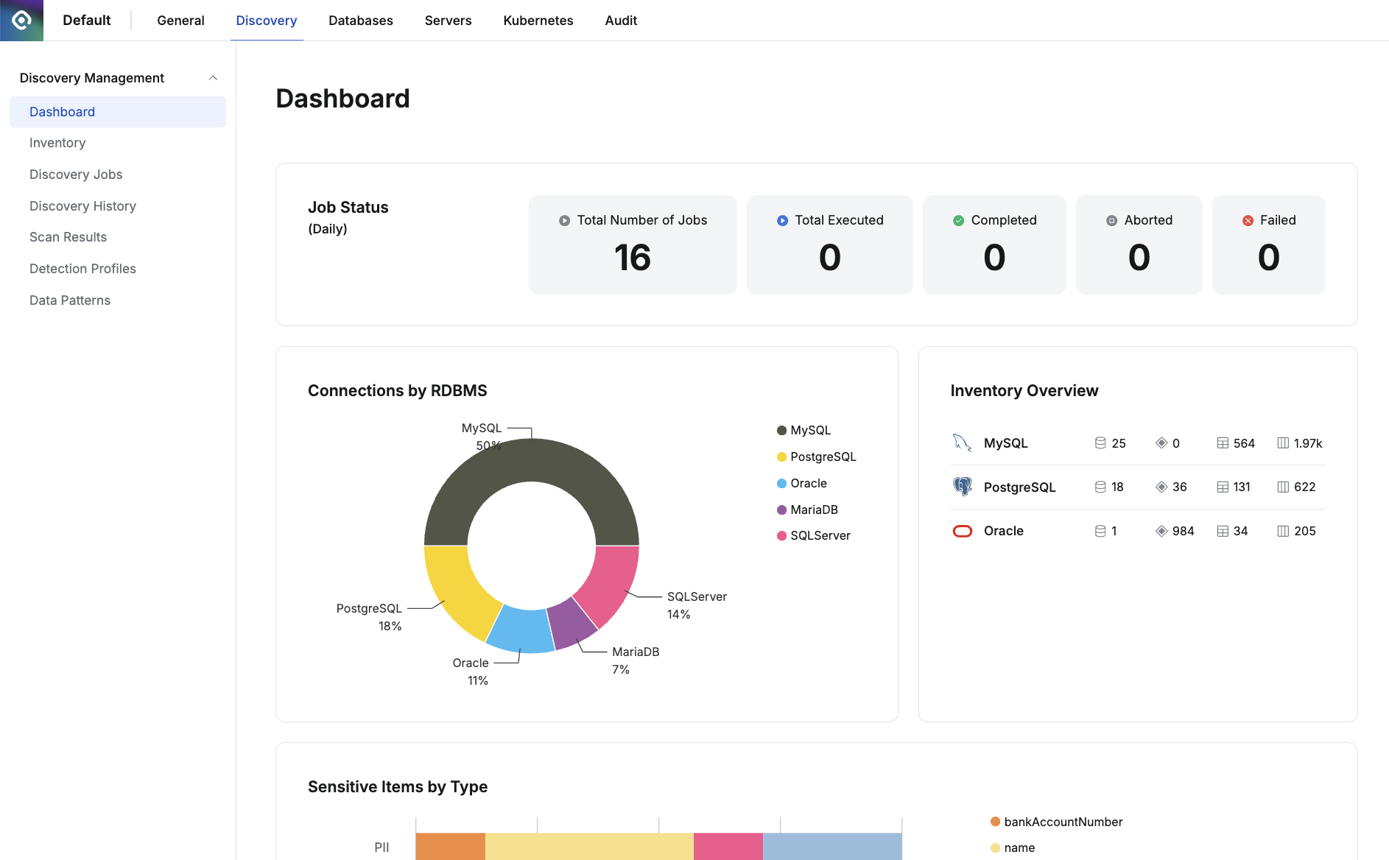
Task: Click the table icon next to 131
Action: [x=1223, y=487]
